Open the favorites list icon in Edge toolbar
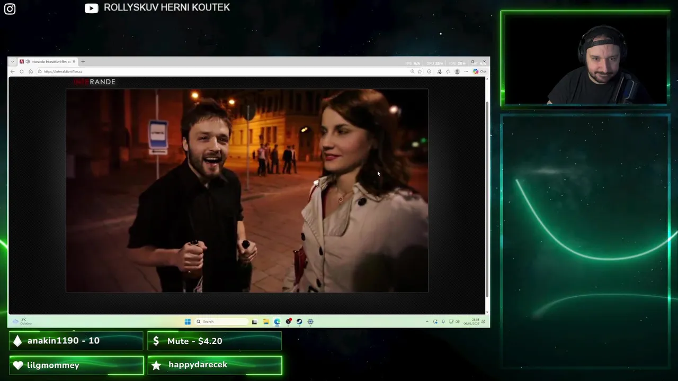 click(x=448, y=71)
